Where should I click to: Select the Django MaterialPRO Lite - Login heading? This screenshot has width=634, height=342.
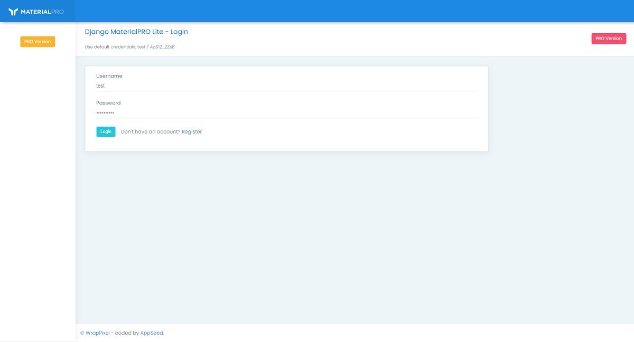tap(136, 32)
